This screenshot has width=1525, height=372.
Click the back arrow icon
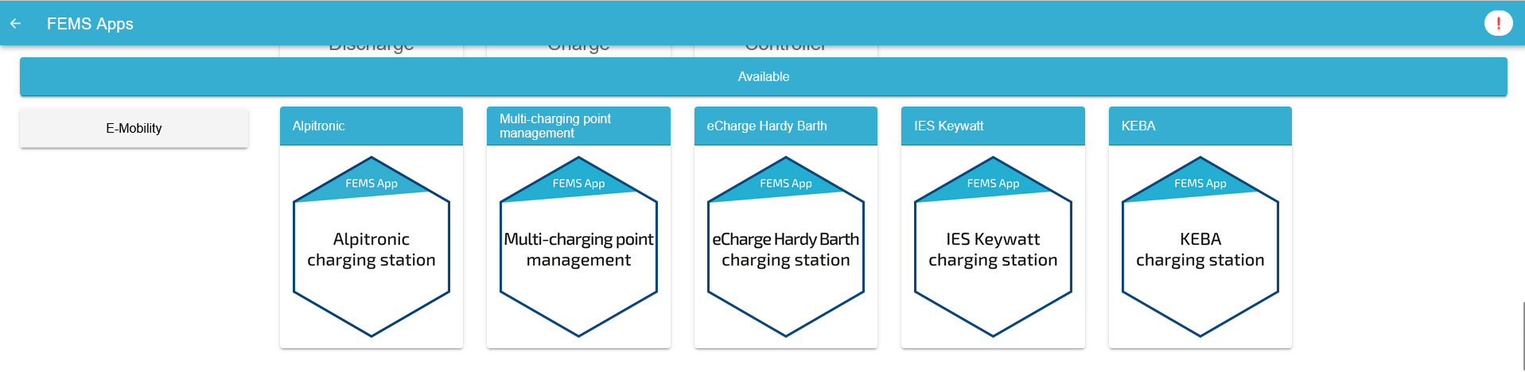coord(15,24)
